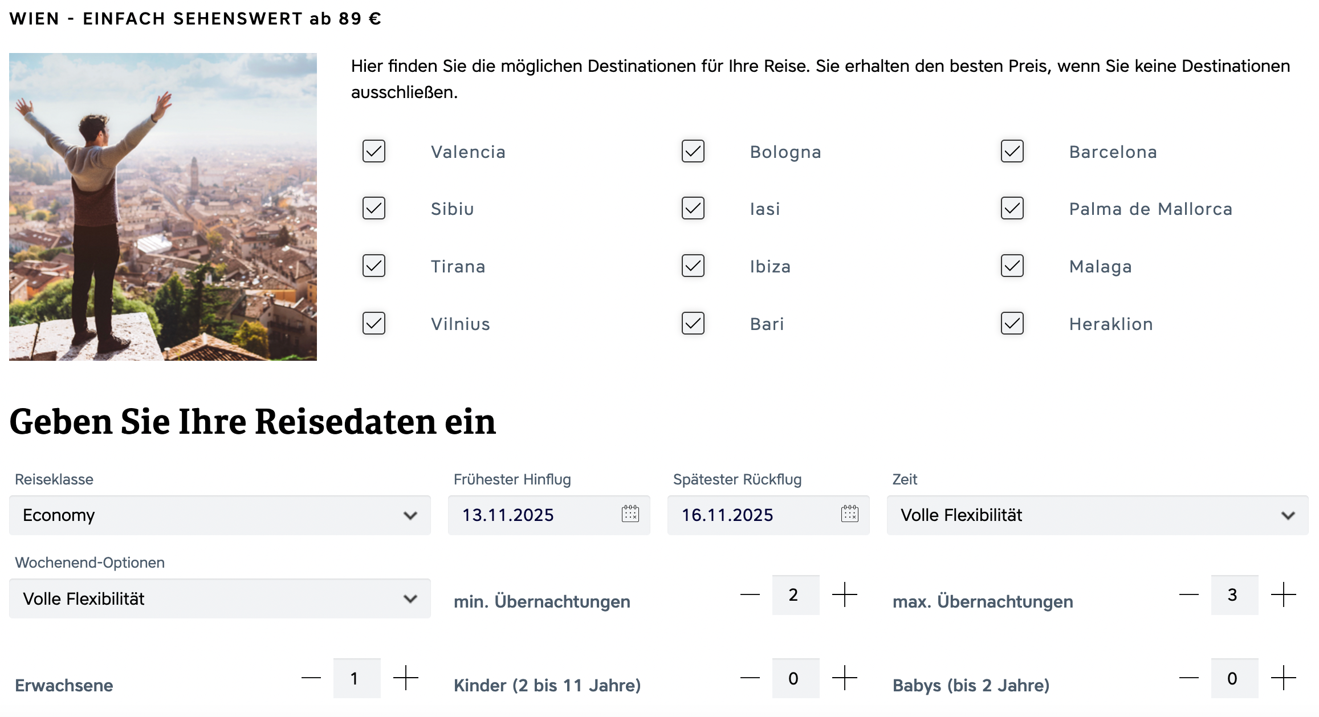Exclude Heraklion by unchecking its box

point(1012,324)
